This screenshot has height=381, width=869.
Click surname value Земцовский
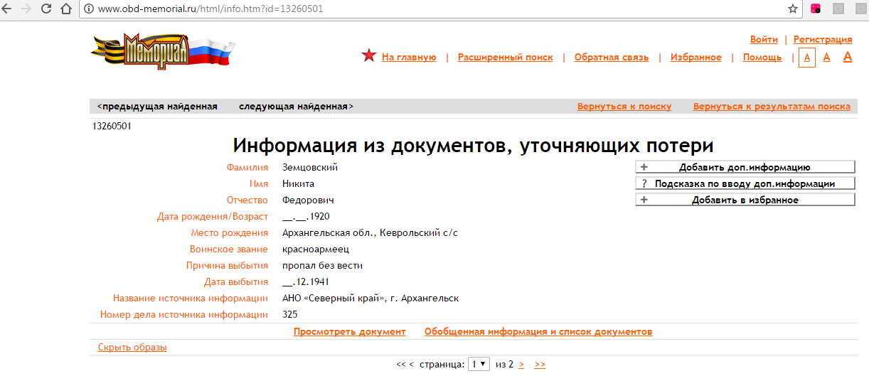[x=310, y=168]
